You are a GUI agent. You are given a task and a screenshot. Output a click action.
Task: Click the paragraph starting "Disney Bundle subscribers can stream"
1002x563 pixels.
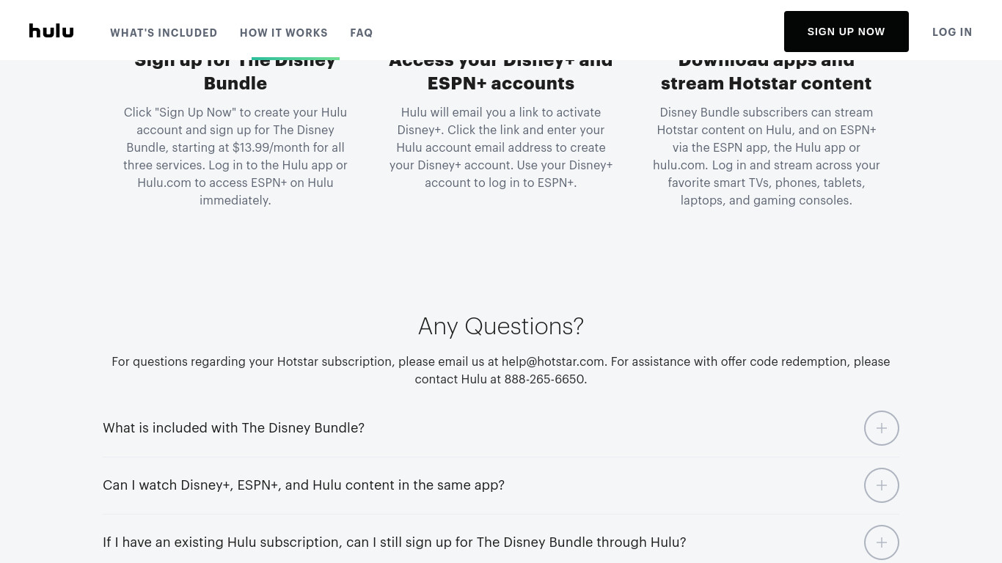coord(767,156)
